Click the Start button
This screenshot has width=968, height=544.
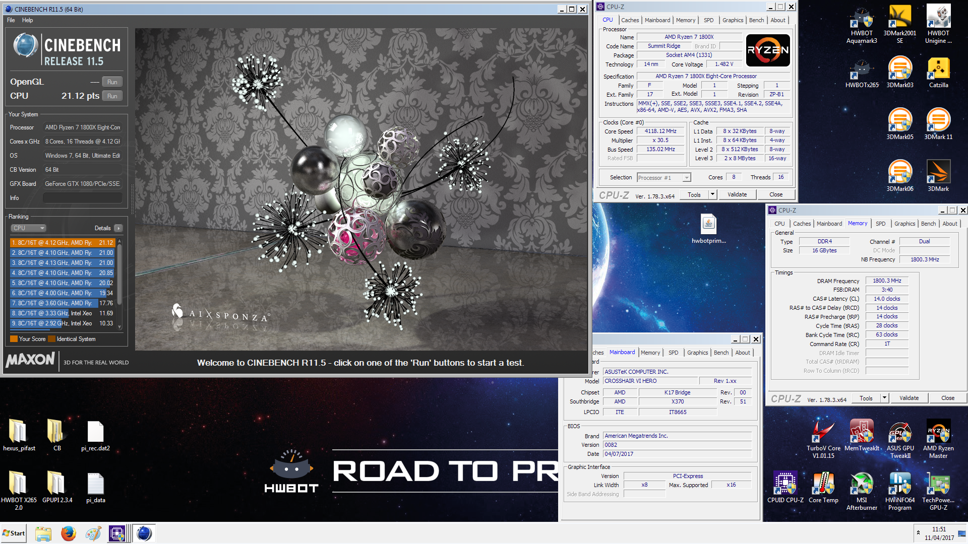coord(14,533)
